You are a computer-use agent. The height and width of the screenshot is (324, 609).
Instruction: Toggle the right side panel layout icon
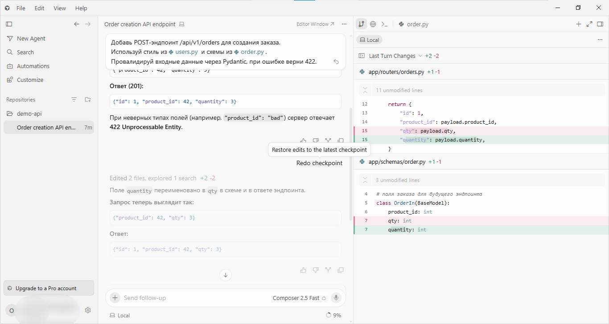600,24
